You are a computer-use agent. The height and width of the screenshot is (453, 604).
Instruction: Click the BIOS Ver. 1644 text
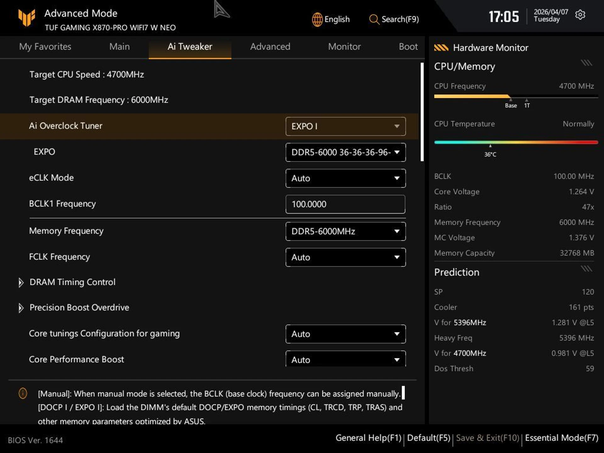pos(35,440)
